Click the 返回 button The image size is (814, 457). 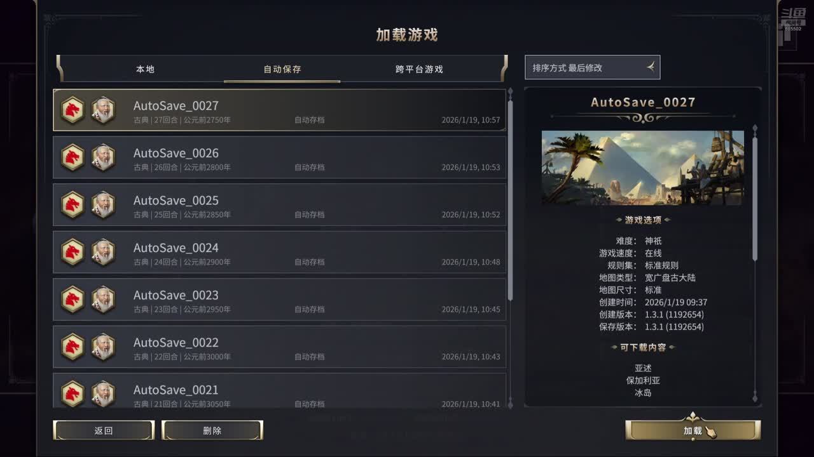coord(104,430)
